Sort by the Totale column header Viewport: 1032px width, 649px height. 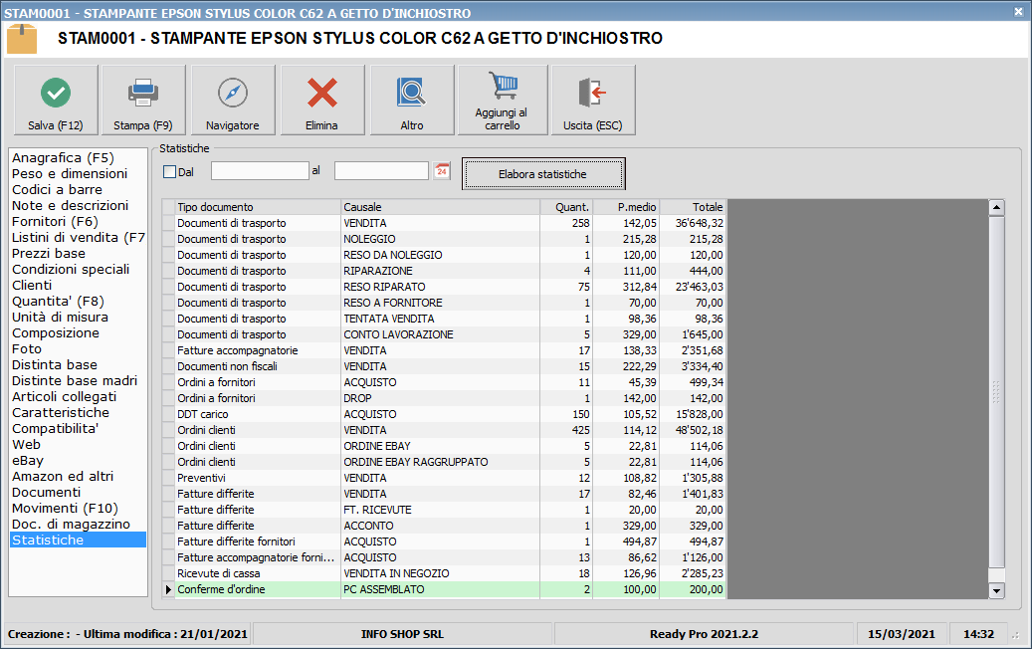click(693, 207)
